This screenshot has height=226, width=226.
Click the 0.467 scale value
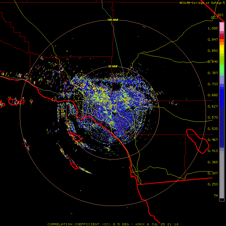[x=213, y=140]
